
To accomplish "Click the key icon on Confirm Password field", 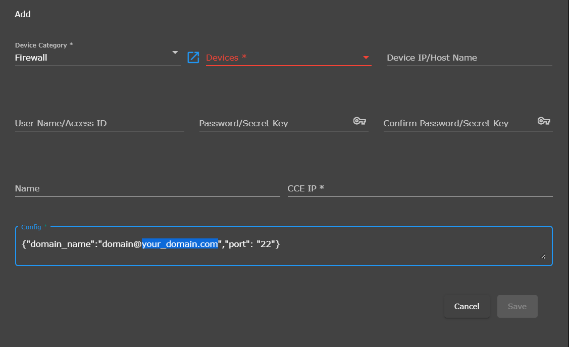I will (544, 121).
